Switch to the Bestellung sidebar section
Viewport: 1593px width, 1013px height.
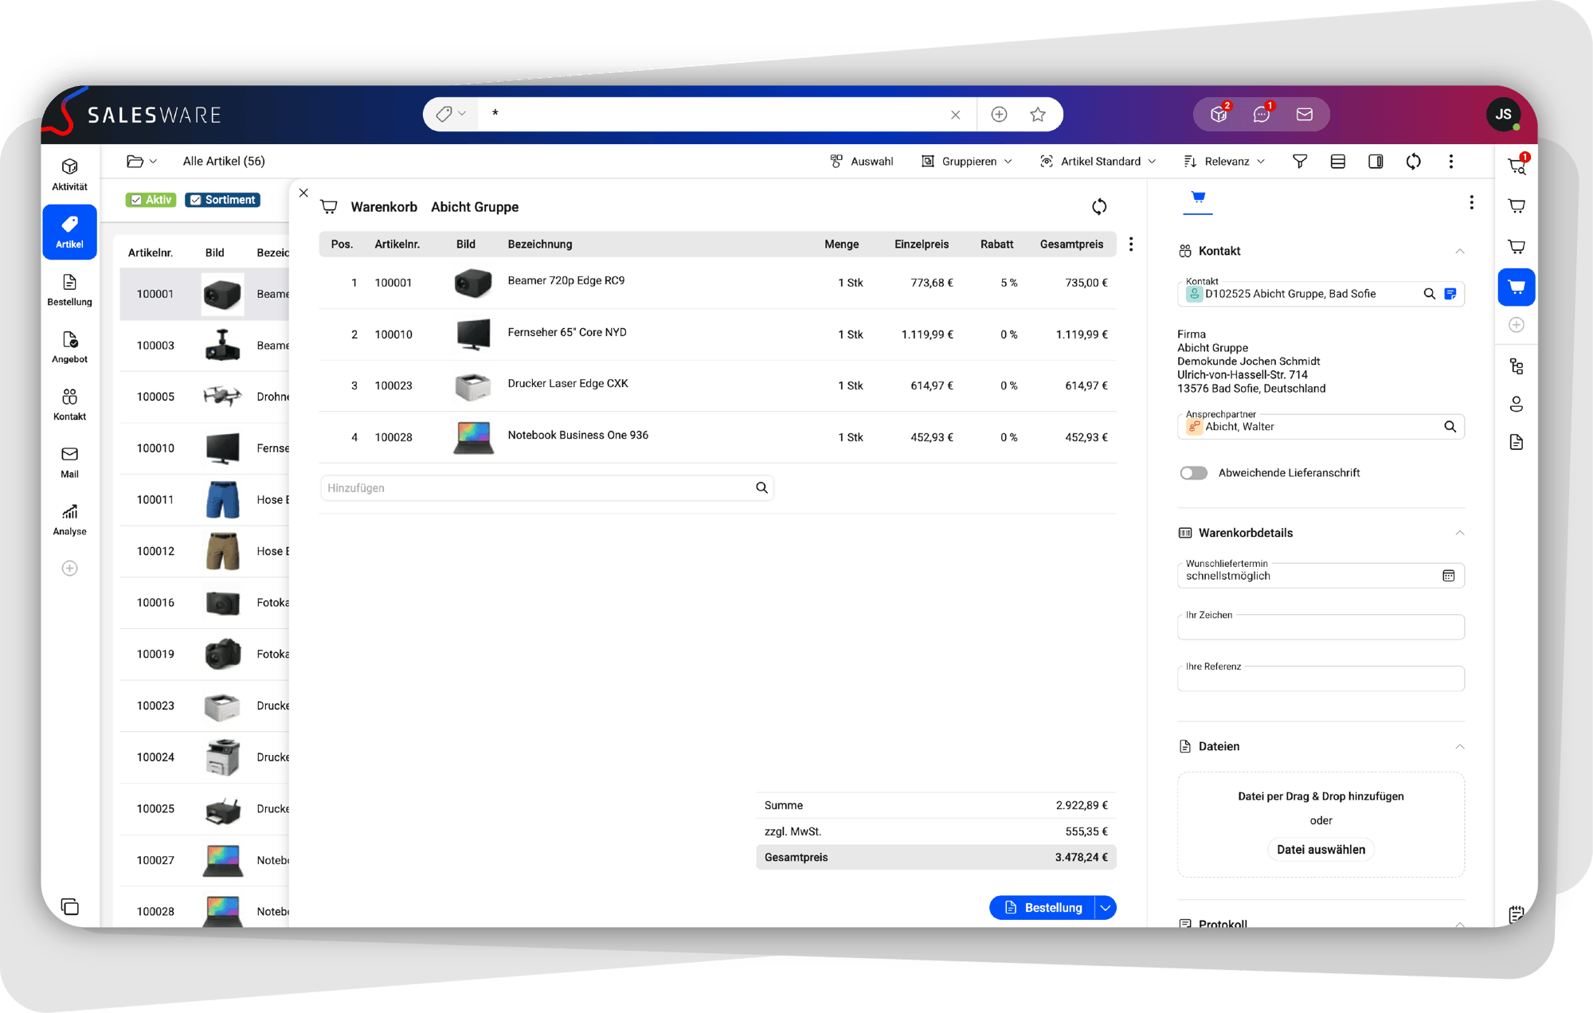(x=69, y=289)
